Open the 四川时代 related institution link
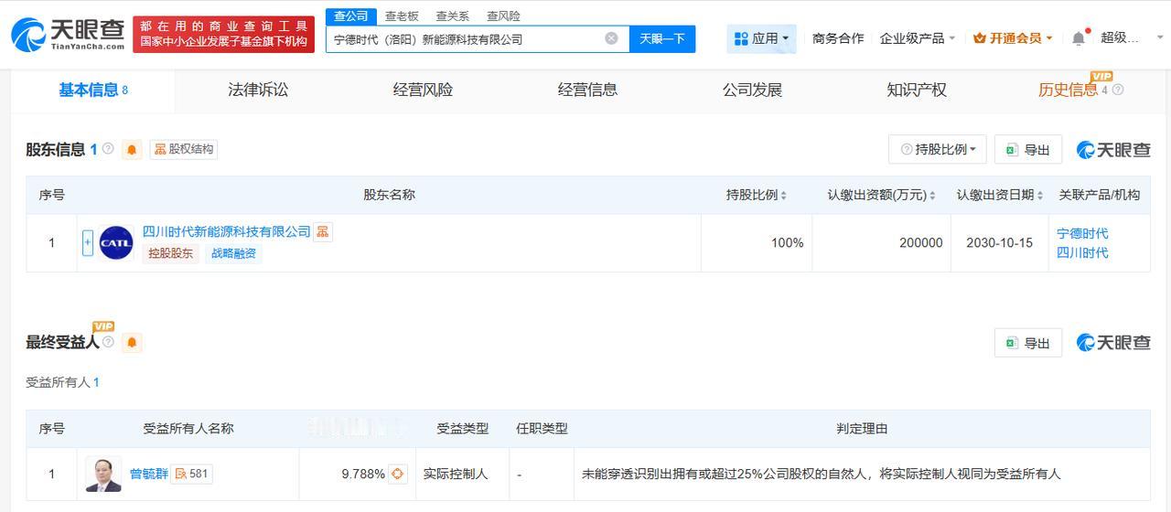 click(1082, 252)
